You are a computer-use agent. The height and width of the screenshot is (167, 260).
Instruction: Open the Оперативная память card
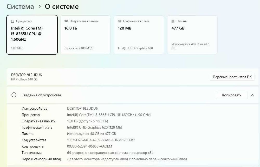click(x=85, y=35)
